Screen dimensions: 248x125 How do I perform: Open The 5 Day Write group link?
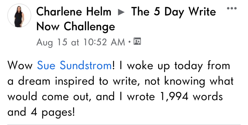tap(174, 12)
